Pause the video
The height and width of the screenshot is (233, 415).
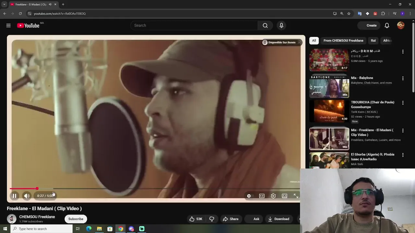[14, 196]
